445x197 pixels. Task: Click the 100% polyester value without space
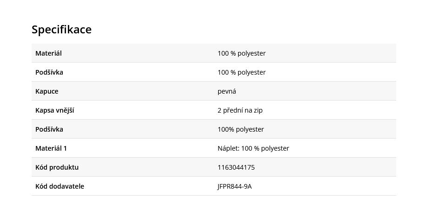[241, 129]
